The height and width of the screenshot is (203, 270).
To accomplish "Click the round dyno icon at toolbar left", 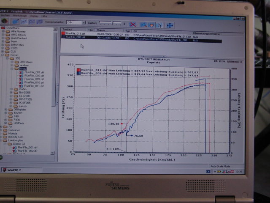I will coord(4,21).
